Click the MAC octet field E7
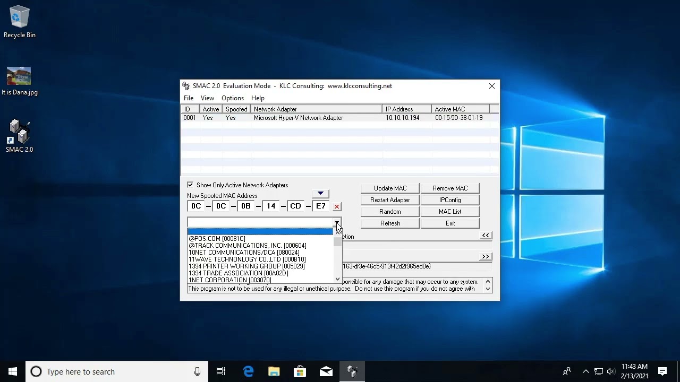This screenshot has height=382, width=680. 320,206
